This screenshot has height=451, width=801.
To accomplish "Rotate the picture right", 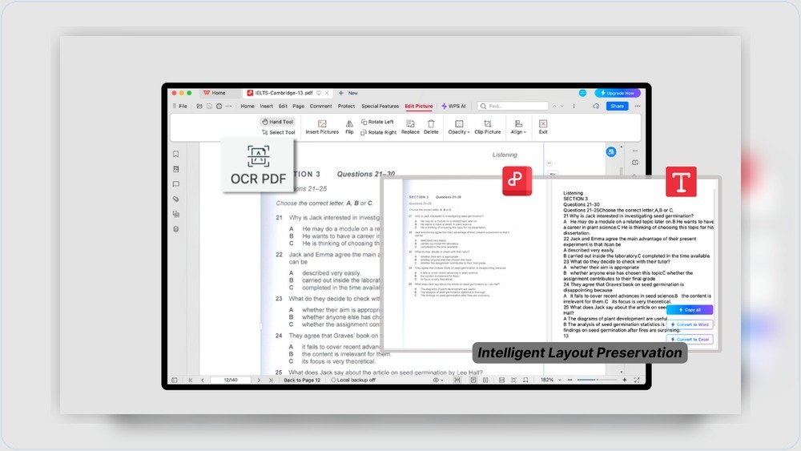I will 379,132.
